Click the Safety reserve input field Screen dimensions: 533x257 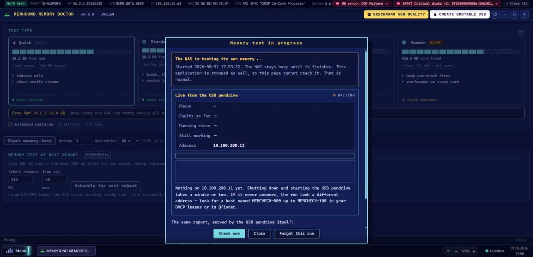point(20,180)
